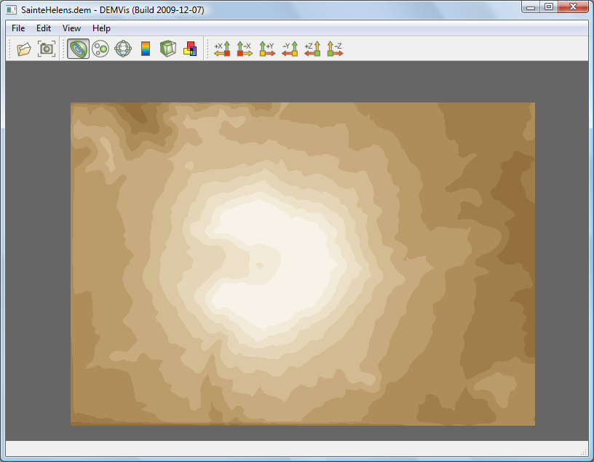Viewport: 594px width, 462px height.
Task: Set view to -Y axis
Action: (290, 49)
